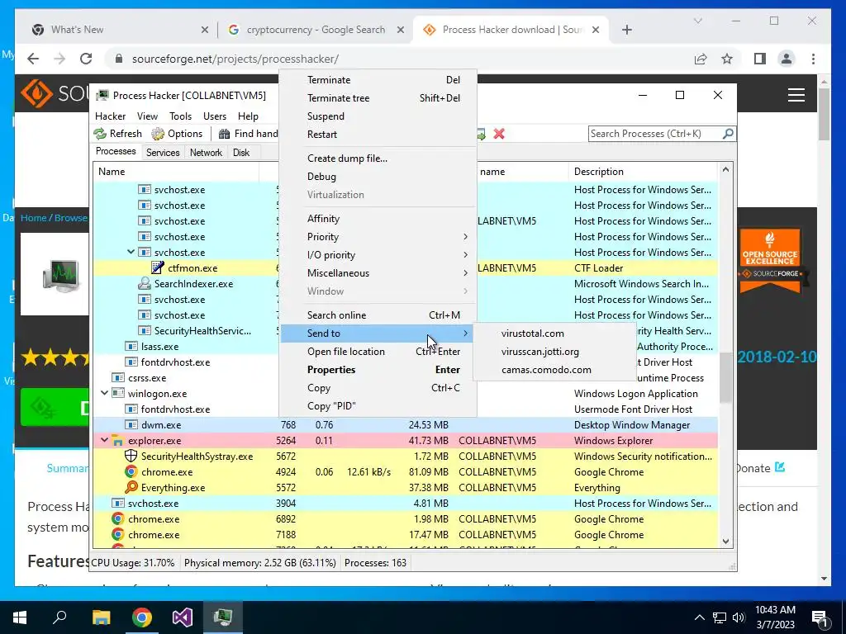Image resolution: width=846 pixels, height=634 pixels.
Task: Click the Find handles binoculars icon
Action: tap(224, 134)
